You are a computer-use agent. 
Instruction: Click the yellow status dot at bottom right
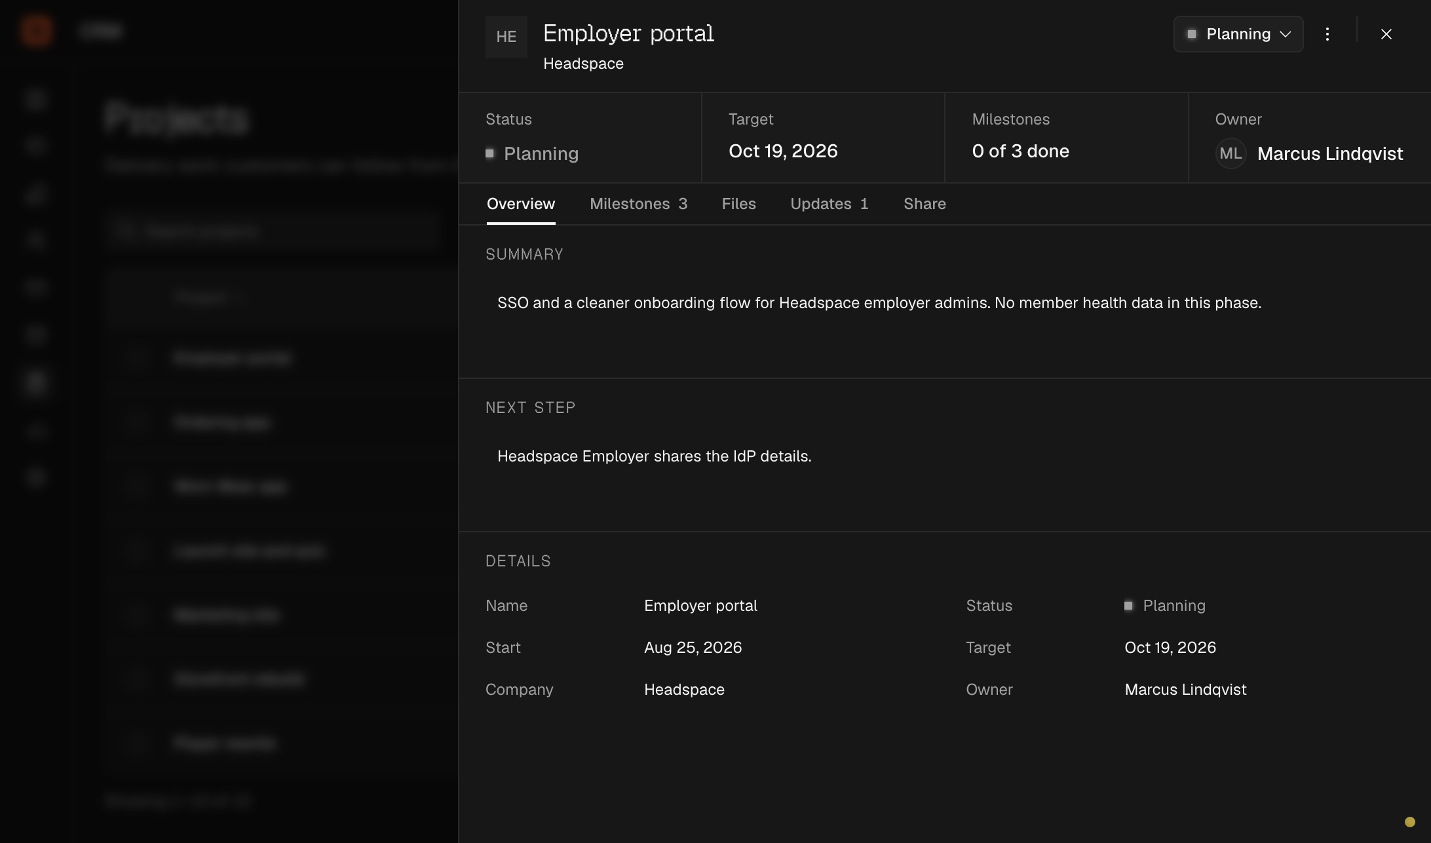tap(1410, 822)
